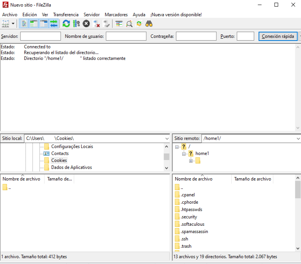301x264 pixels.
Task: Select the .htpasswds remote folder
Action: (x=188, y=209)
